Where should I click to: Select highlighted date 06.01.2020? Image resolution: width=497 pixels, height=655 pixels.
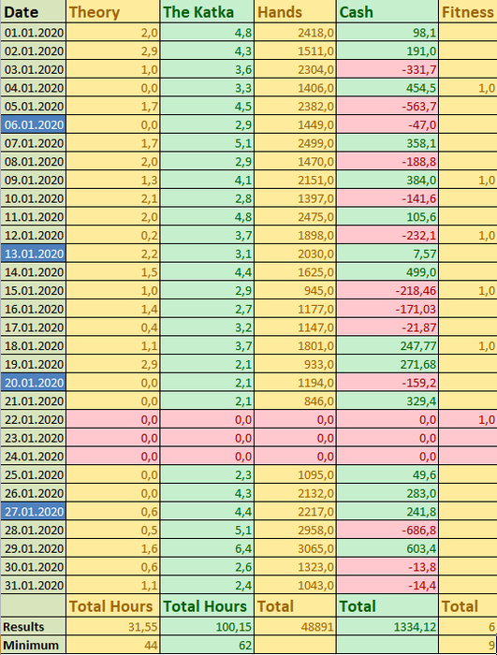click(x=33, y=124)
